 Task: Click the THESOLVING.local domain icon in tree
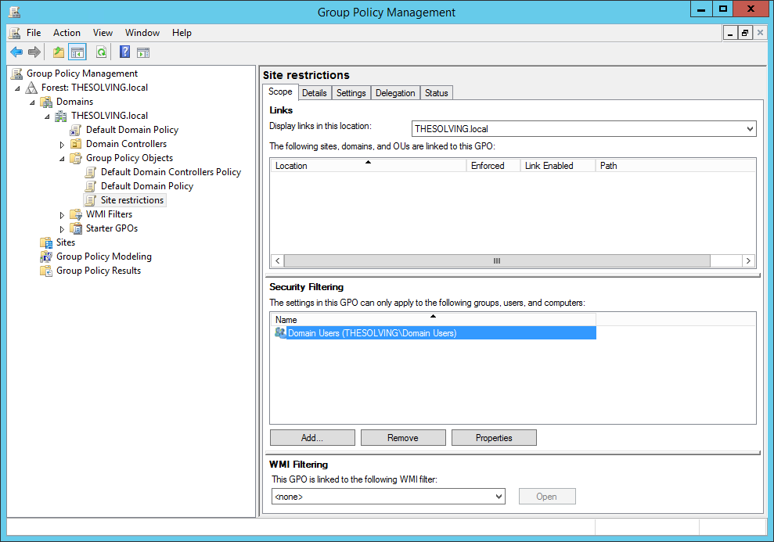(x=61, y=116)
